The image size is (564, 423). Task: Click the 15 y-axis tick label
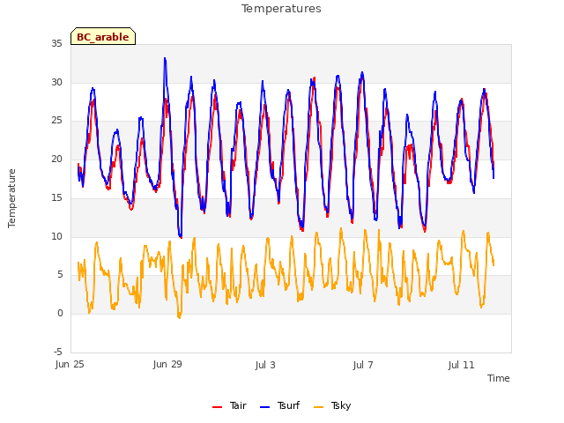[x=56, y=197]
